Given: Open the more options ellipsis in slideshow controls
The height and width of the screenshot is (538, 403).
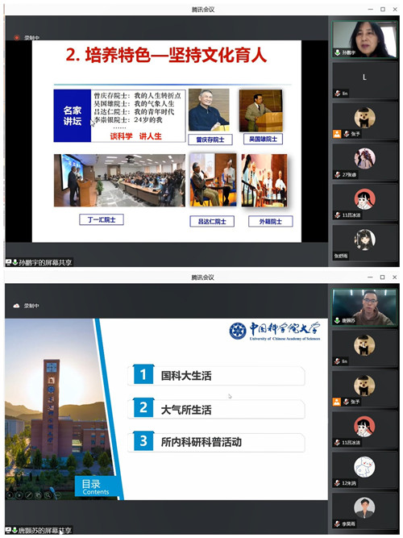Looking at the screenshot, I should coord(57,494).
